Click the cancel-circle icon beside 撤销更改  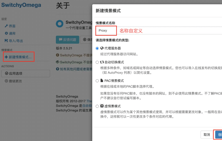coord(6,81)
